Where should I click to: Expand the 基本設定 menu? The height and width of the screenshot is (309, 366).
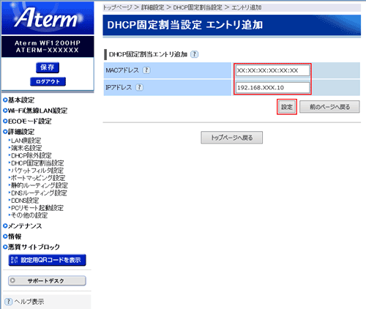point(19,100)
